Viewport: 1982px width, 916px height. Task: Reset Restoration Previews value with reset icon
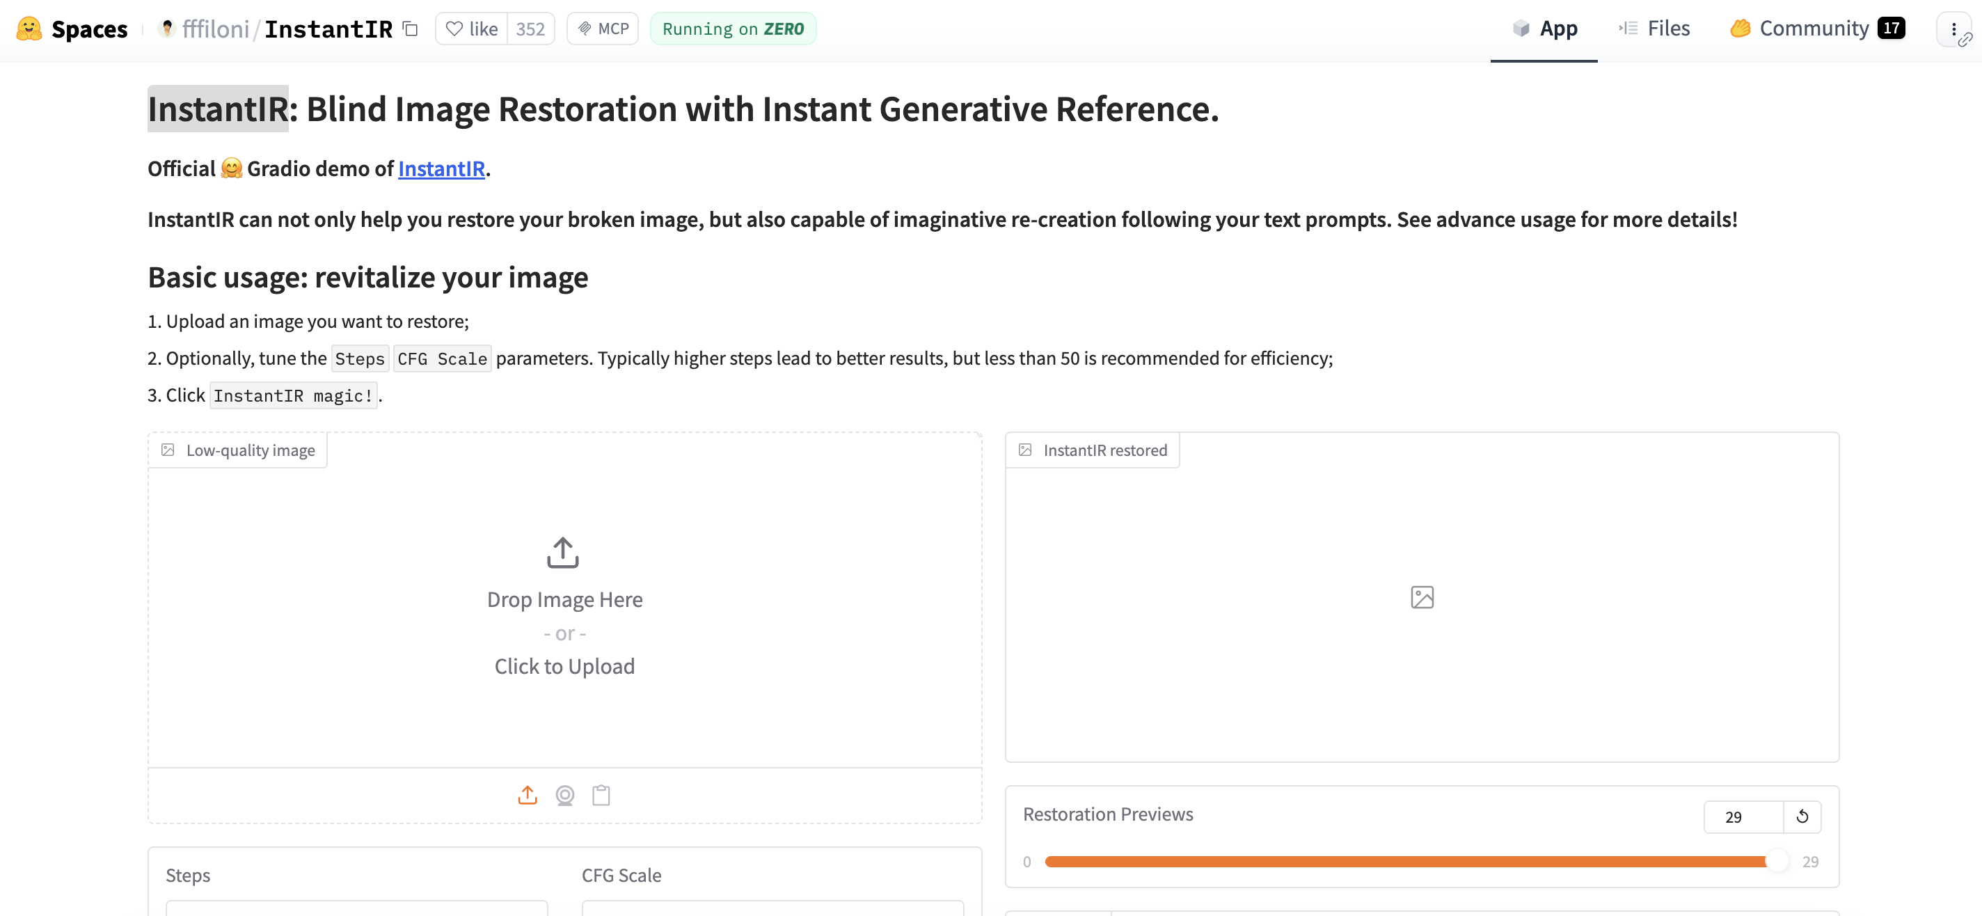[x=1802, y=816]
